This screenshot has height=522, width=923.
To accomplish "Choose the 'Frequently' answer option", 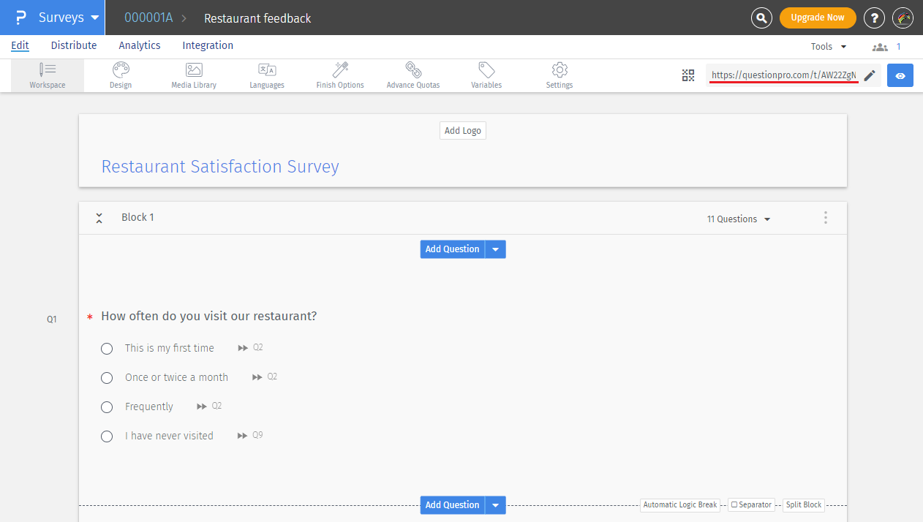I will pyautogui.click(x=107, y=407).
